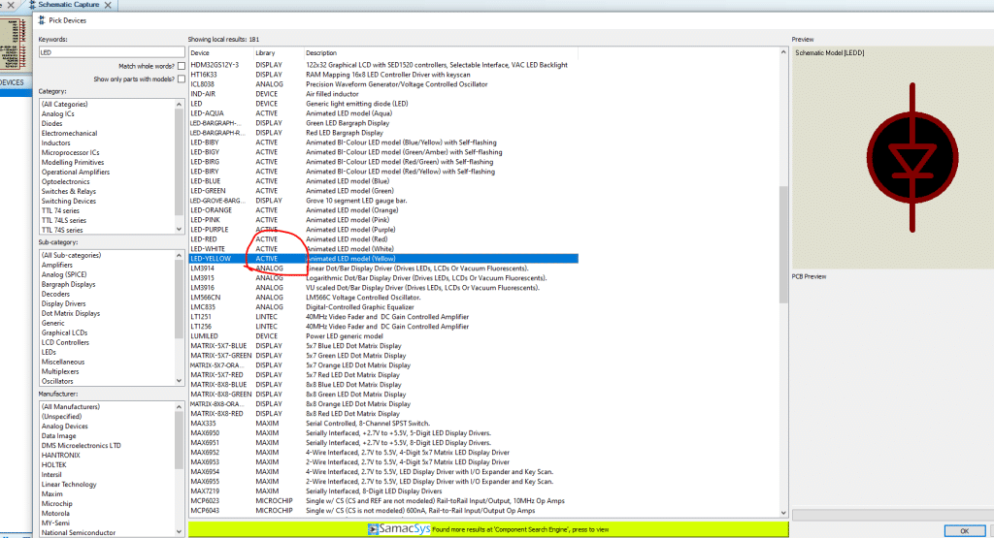Select the LED-RED device row

click(383, 239)
